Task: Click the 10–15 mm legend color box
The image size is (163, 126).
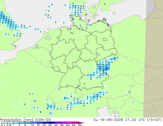Action: tap(34, 123)
